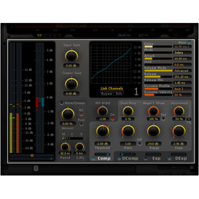Click the Peak/Rms knob
This screenshot has width=199, height=199.
pyautogui.click(x=128, y=111)
